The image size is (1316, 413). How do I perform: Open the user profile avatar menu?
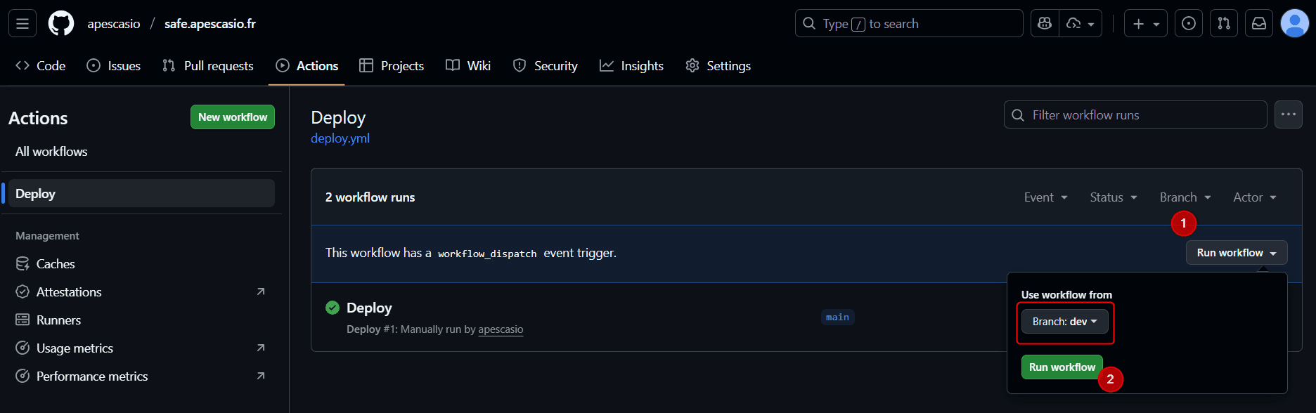pos(1295,24)
